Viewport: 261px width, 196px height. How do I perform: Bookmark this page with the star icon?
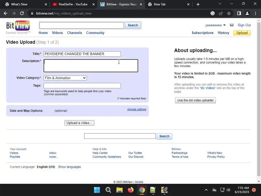point(229,13)
